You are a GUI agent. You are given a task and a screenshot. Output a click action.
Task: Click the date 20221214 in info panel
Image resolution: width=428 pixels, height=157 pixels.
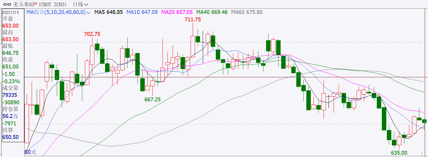[x=11, y=12]
